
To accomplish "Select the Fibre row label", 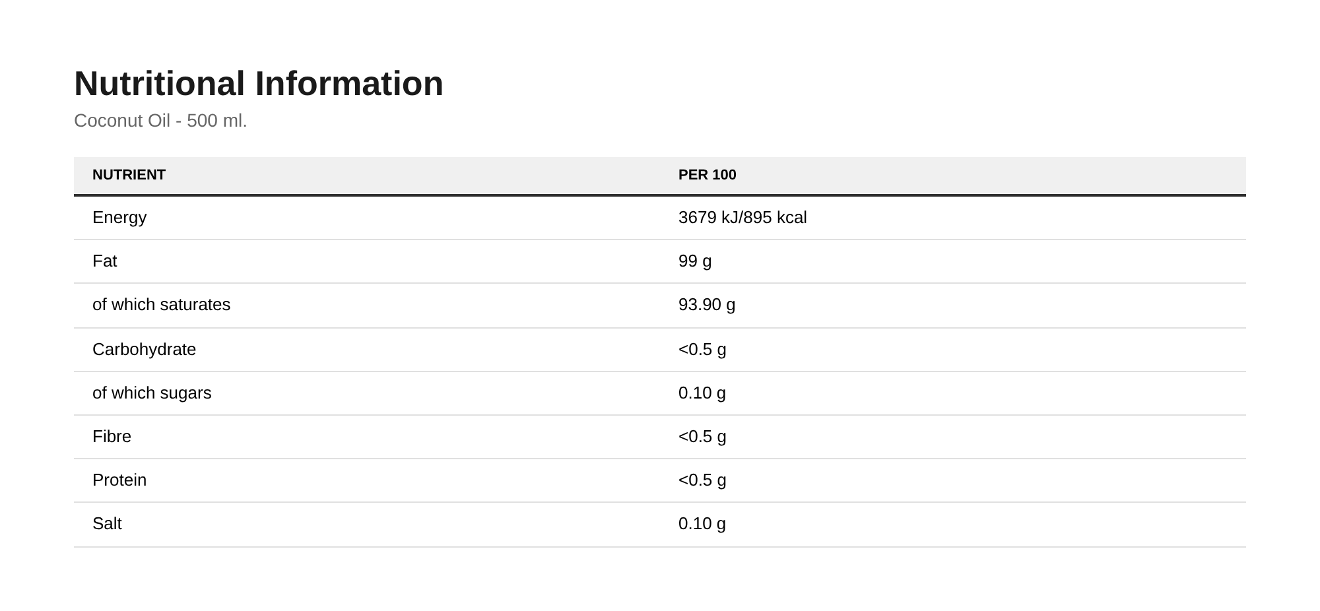I will coord(112,437).
